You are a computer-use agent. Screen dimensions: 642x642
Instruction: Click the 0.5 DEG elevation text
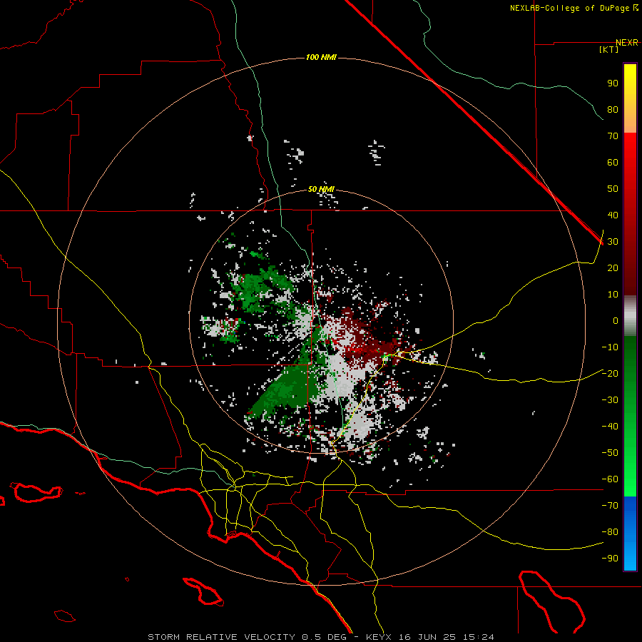point(325,637)
